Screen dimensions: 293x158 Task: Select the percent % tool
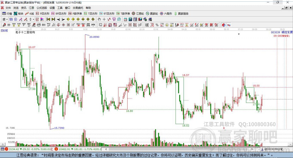click(x=157, y=25)
